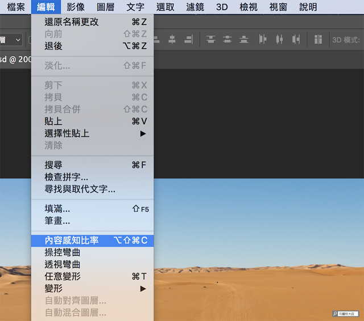
Task: Click the align horizontal centers icon
Action: click(x=172, y=40)
